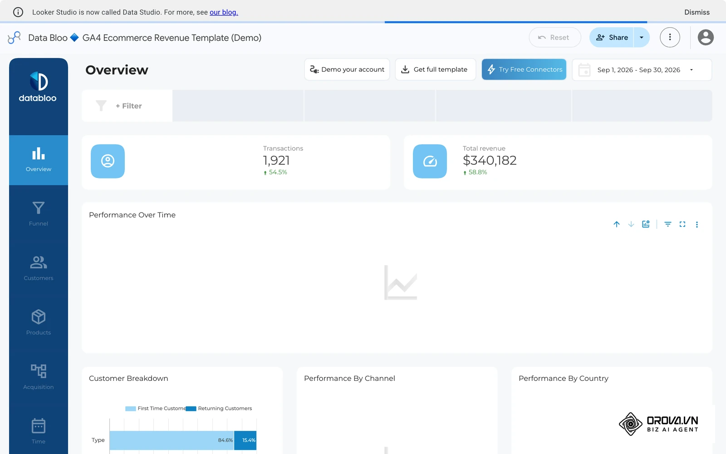Image resolution: width=726 pixels, height=454 pixels.
Task: Open the account profile avatar
Action: click(706, 37)
